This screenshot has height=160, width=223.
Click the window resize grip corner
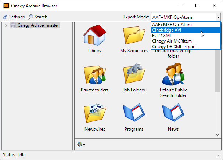(219, 156)
